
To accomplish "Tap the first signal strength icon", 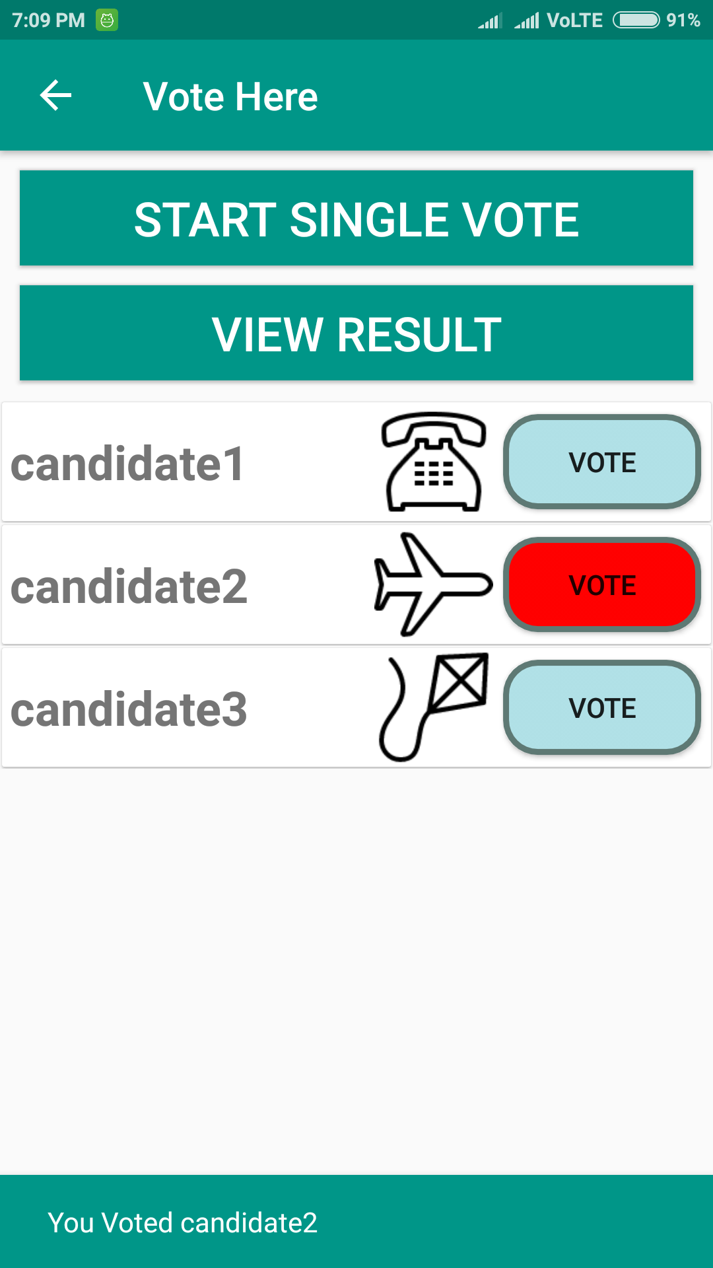I will click(x=490, y=20).
